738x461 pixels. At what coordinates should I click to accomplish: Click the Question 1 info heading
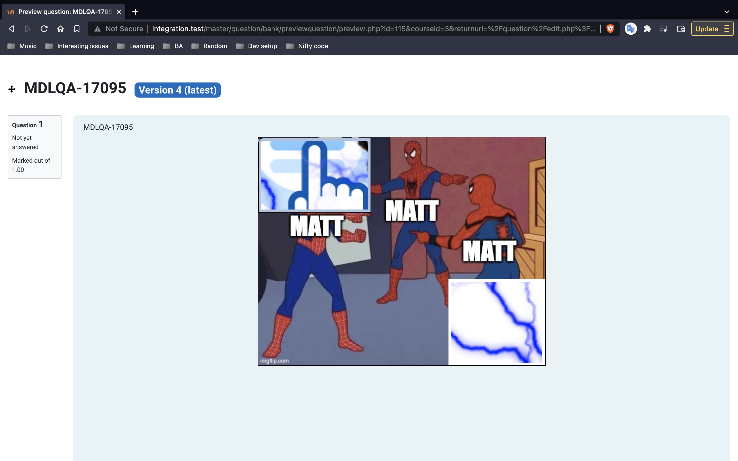pyautogui.click(x=27, y=125)
